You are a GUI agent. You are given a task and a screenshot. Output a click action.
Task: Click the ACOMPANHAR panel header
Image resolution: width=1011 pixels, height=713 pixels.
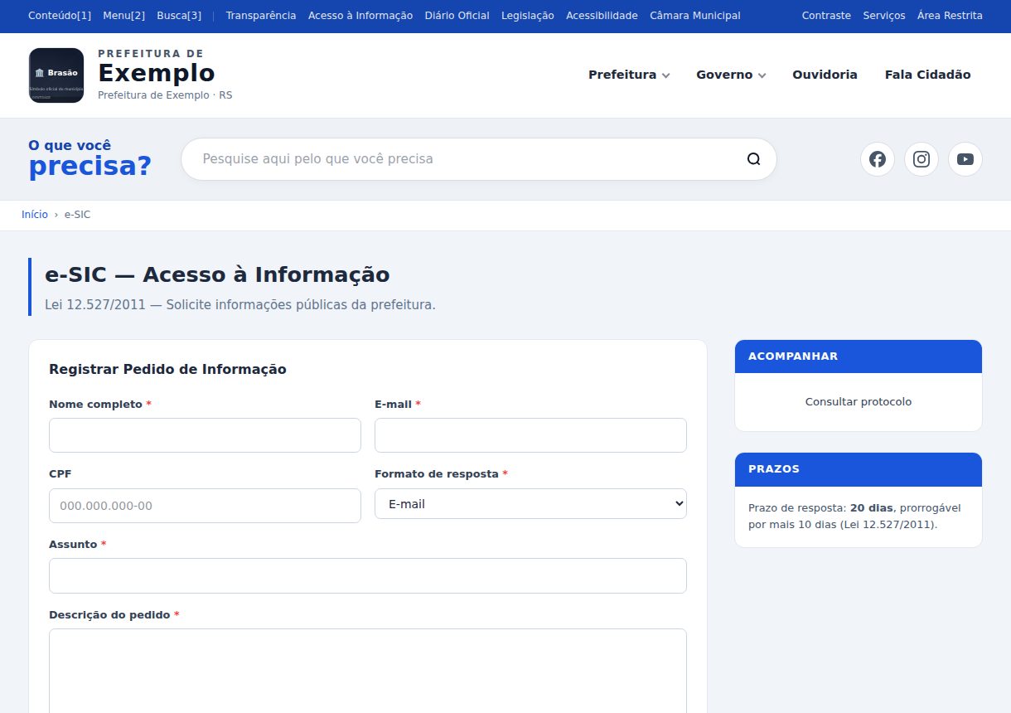pyautogui.click(x=859, y=356)
